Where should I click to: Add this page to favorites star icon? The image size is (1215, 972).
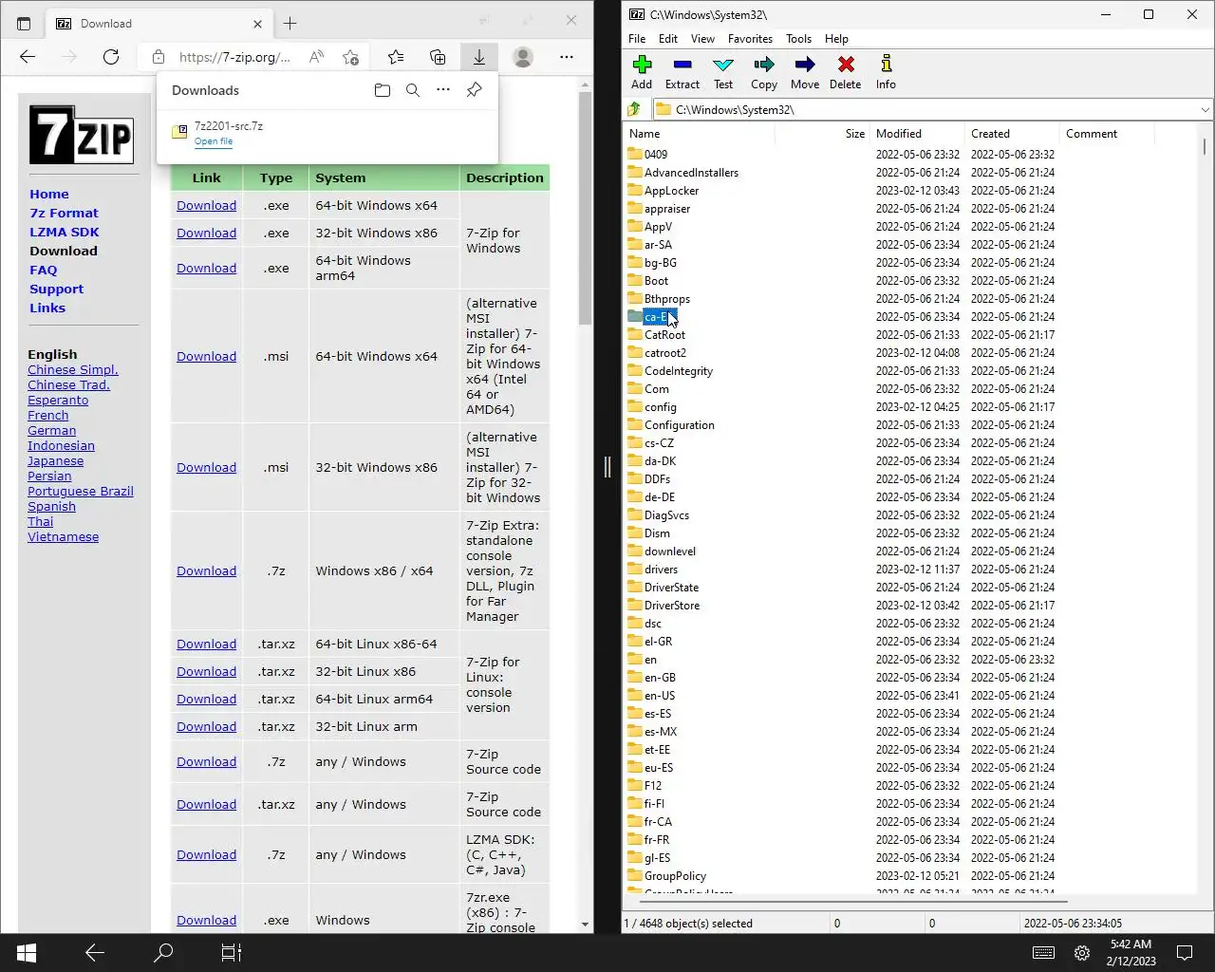(x=350, y=57)
